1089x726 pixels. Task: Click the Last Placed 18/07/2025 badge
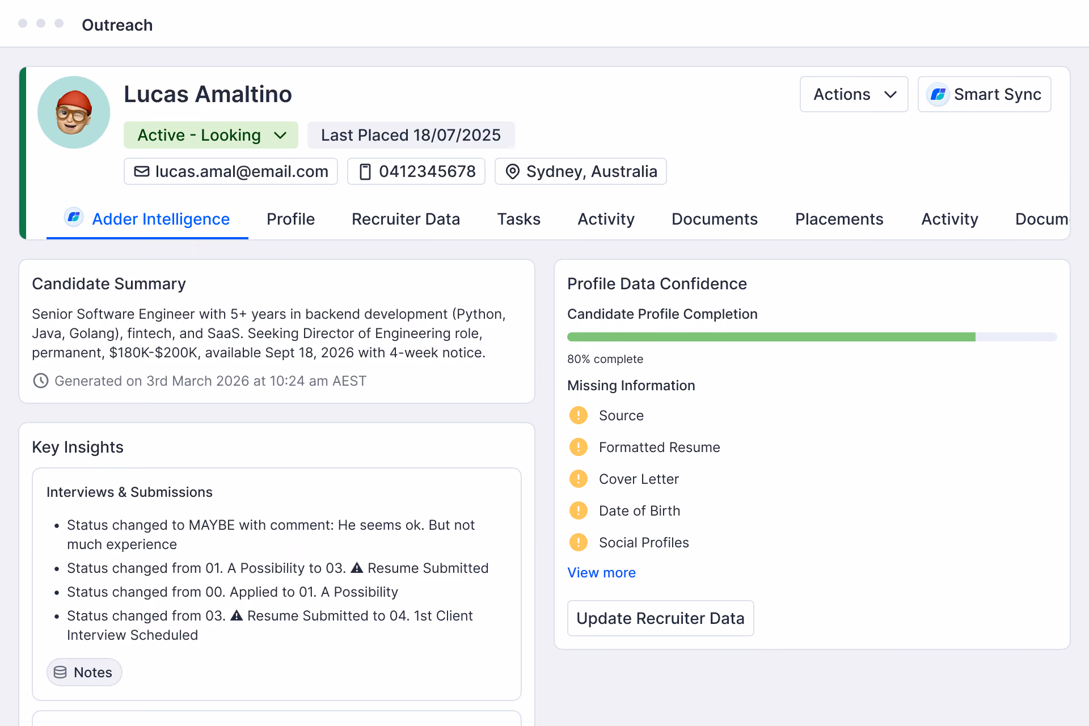(411, 135)
